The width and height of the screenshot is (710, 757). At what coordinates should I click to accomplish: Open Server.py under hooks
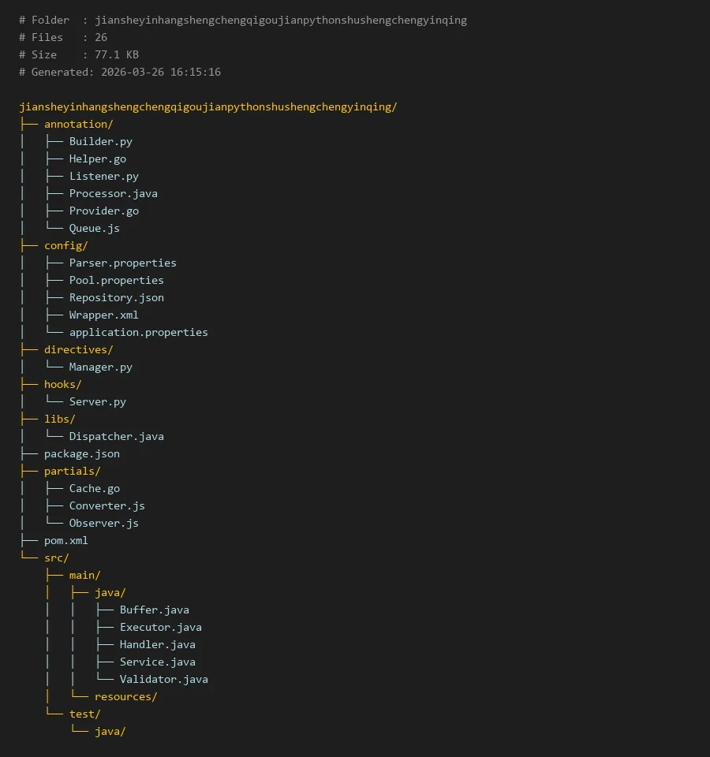coord(97,401)
